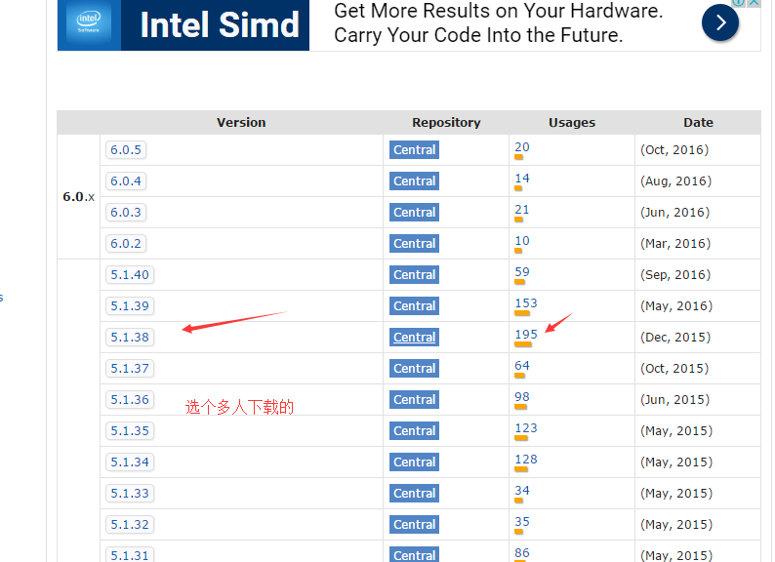Click Central badge in the 6.0.5 row
775x562 pixels.
click(414, 150)
